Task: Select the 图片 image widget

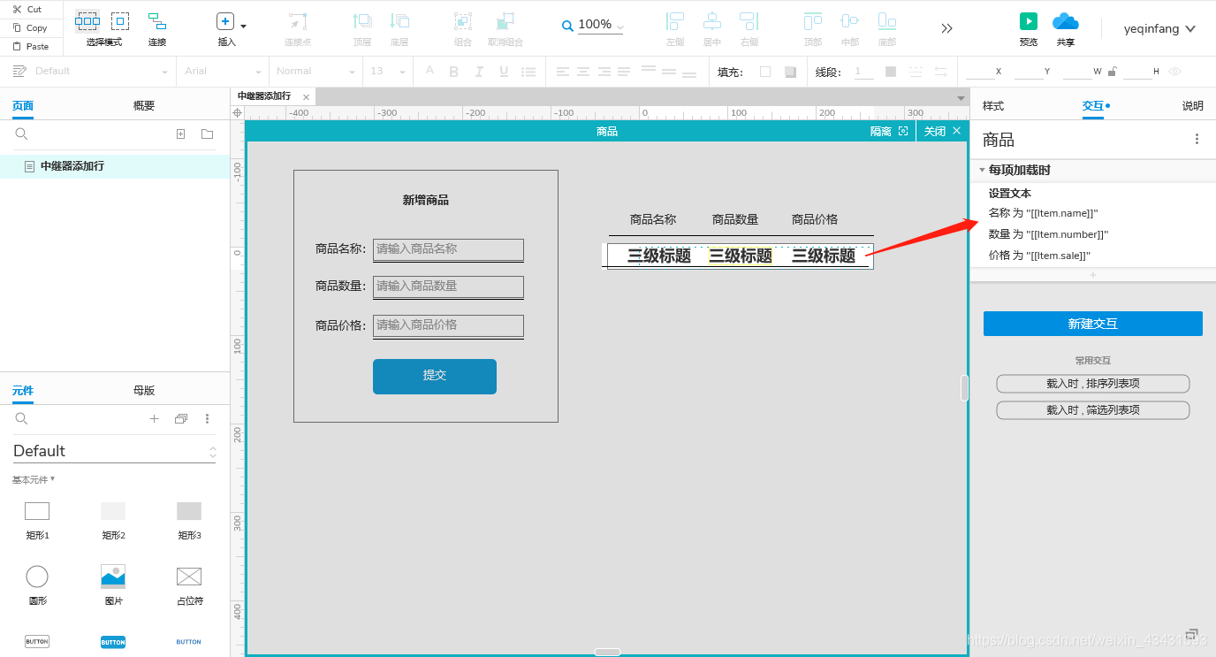Action: [113, 584]
